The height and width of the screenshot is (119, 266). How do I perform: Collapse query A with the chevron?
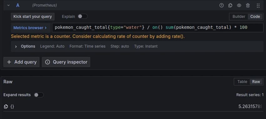pyautogui.click(x=8, y=5)
